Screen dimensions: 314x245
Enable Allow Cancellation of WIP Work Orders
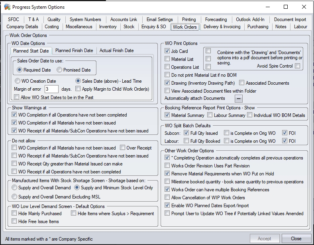click(168, 198)
